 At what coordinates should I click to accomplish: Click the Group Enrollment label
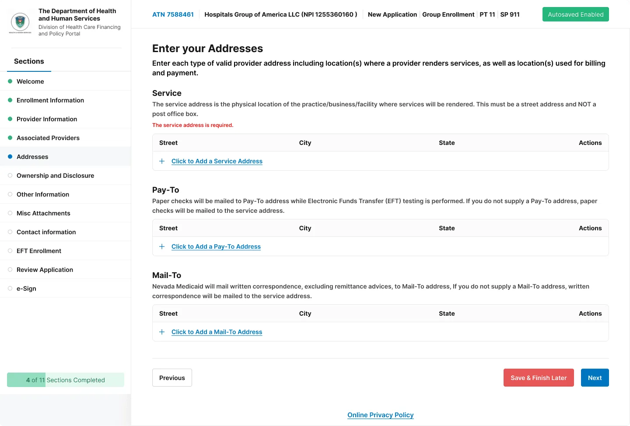[x=448, y=14]
